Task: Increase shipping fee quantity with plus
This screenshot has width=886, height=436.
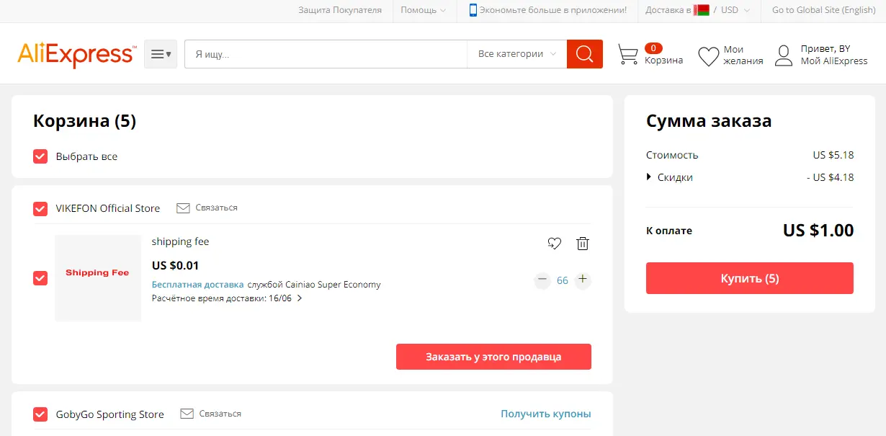Action: pos(583,280)
